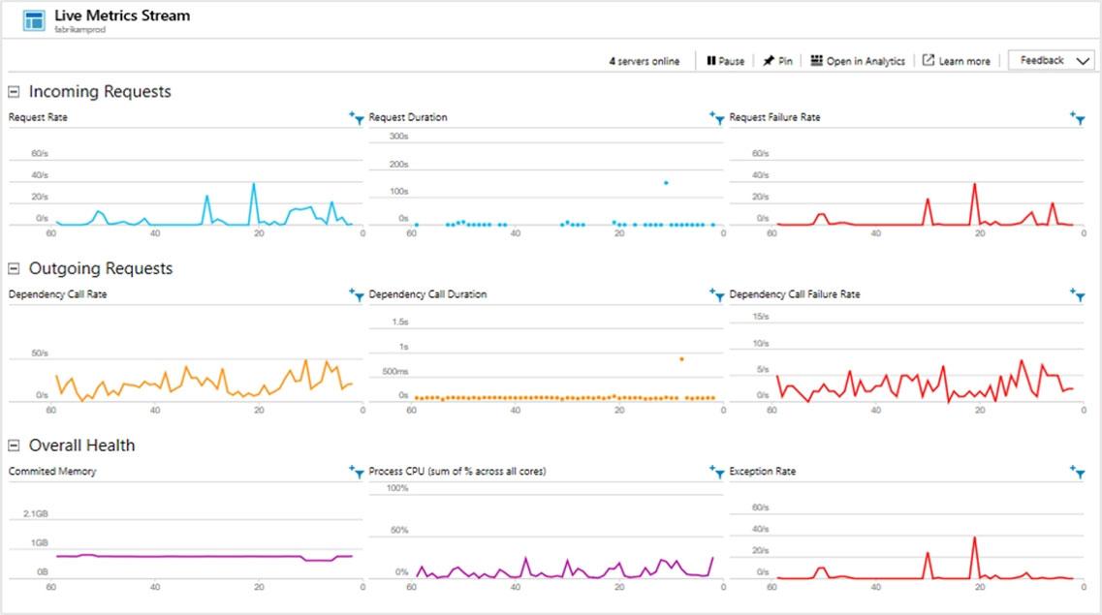Click filter icon on Request Duration chart
This screenshot has width=1102, height=615.
click(716, 118)
